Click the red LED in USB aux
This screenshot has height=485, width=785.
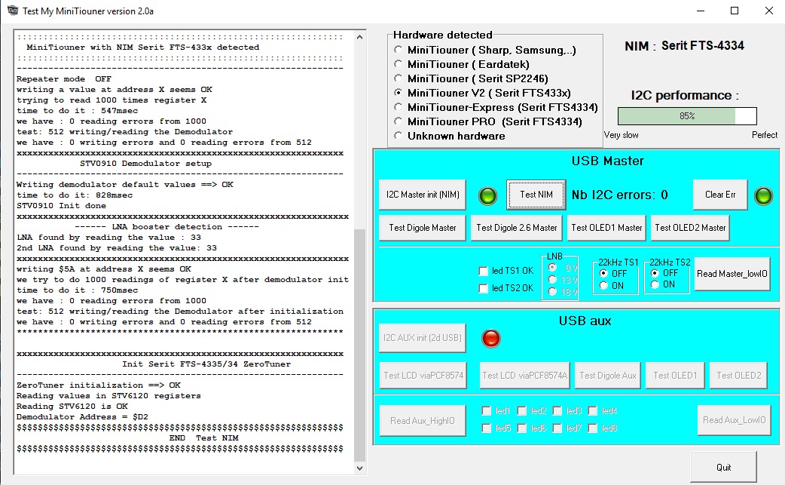(x=490, y=339)
